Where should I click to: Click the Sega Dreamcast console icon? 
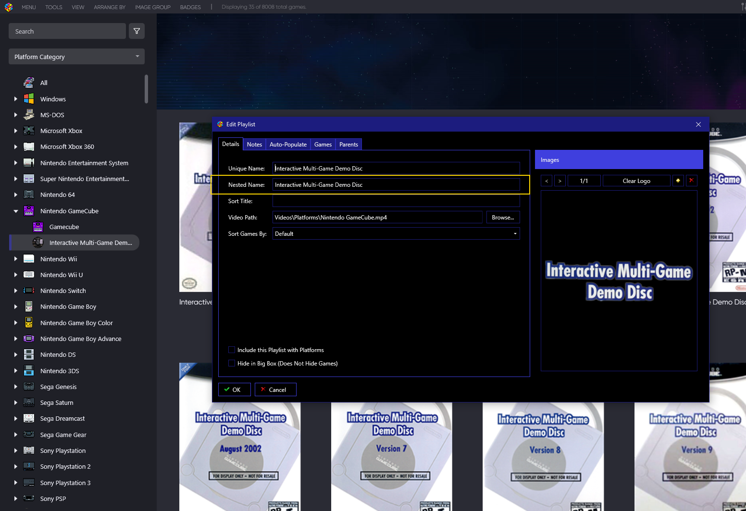point(29,418)
